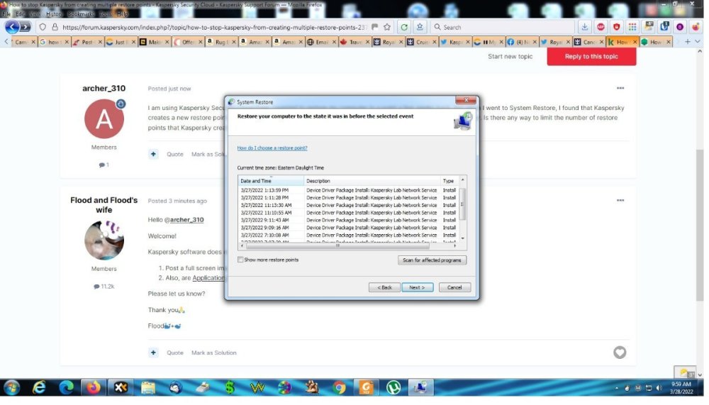709x405 pixels.
Task: Click the plus multiquote icon on archer_310's post
Action: 153,155
